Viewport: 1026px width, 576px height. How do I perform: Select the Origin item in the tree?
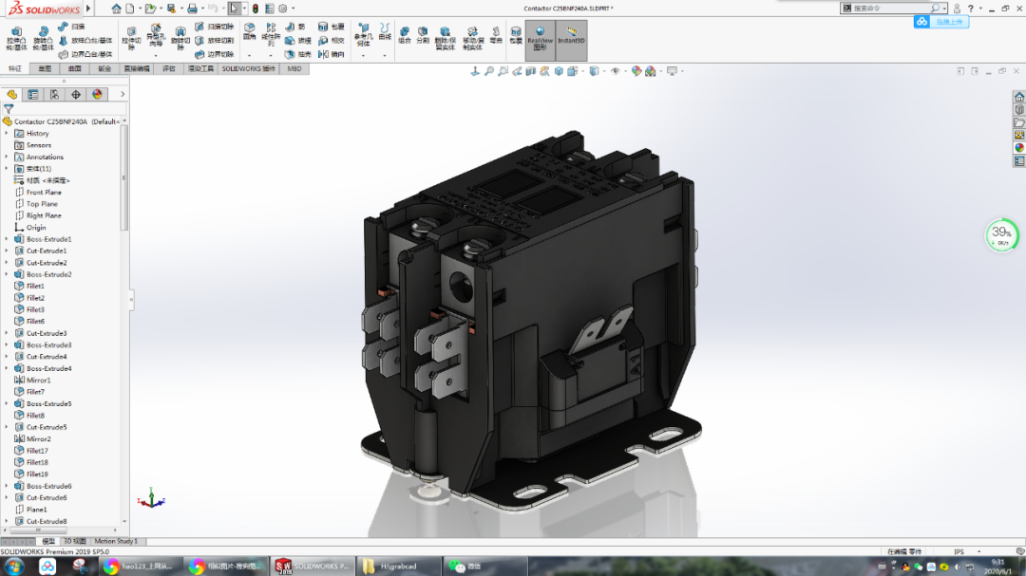pyautogui.click(x=36, y=228)
